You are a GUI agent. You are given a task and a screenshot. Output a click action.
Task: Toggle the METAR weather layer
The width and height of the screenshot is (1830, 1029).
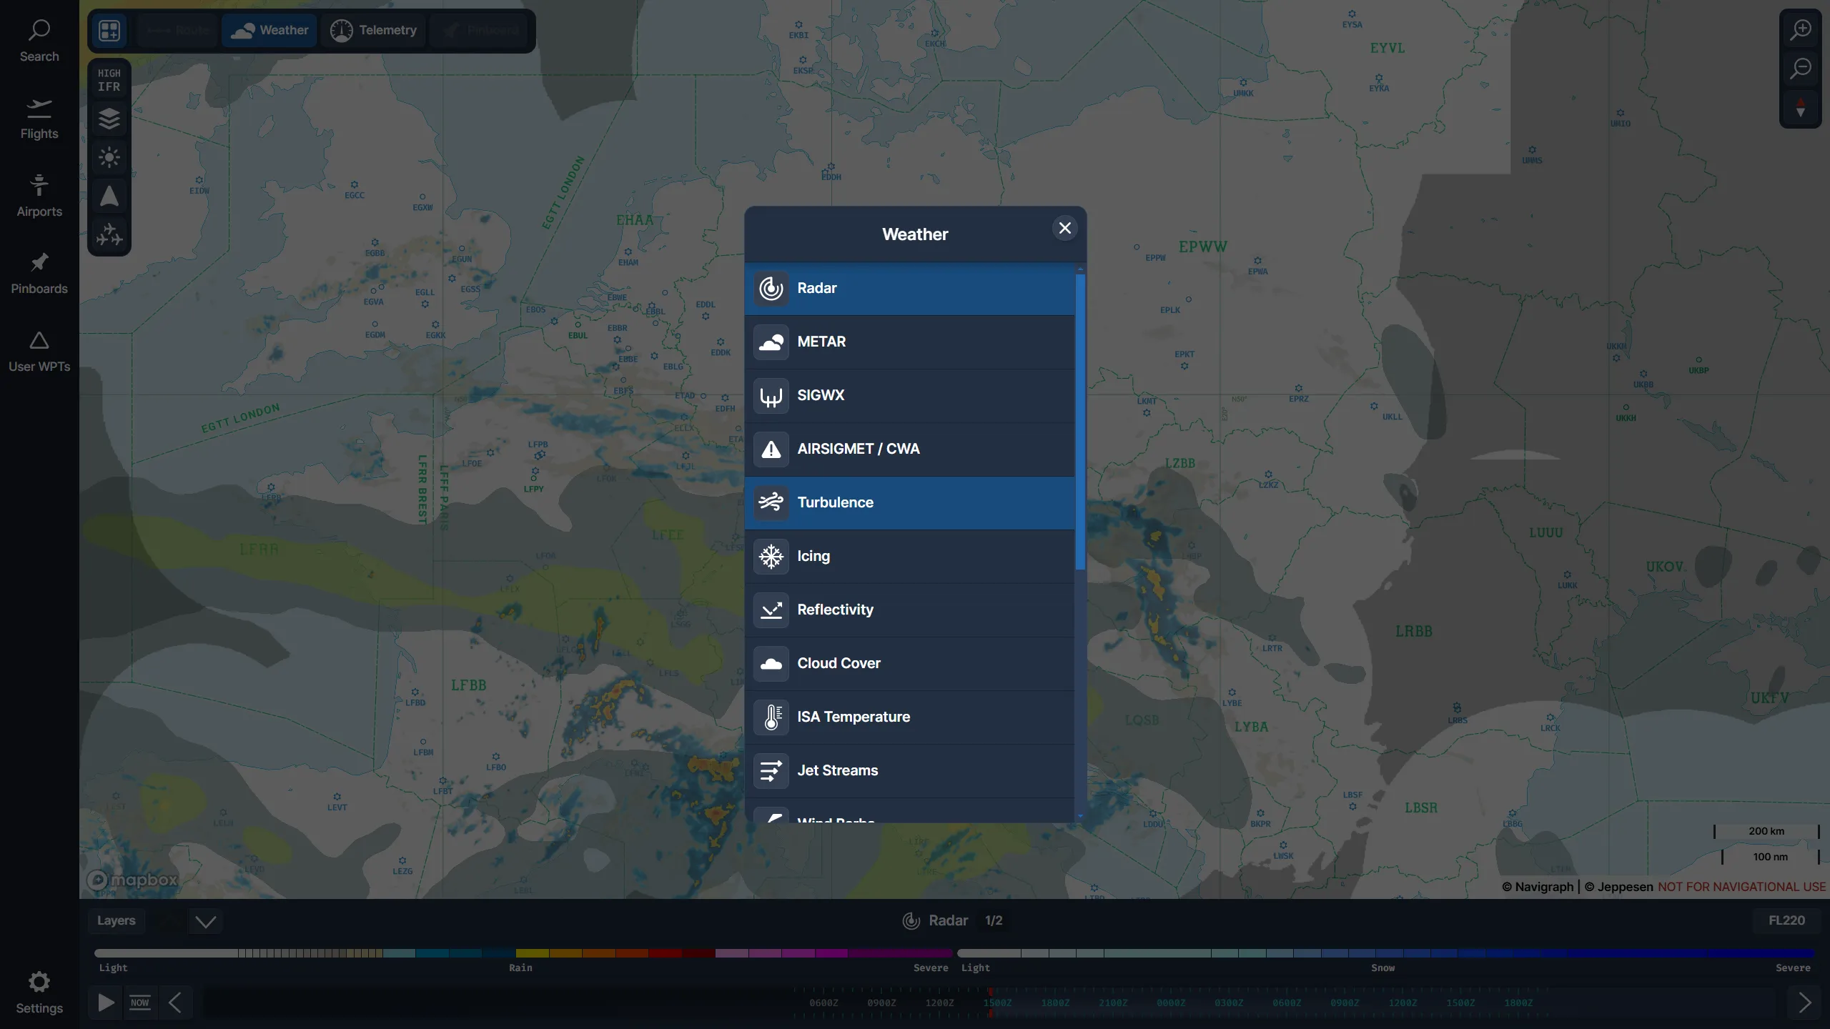click(x=908, y=342)
